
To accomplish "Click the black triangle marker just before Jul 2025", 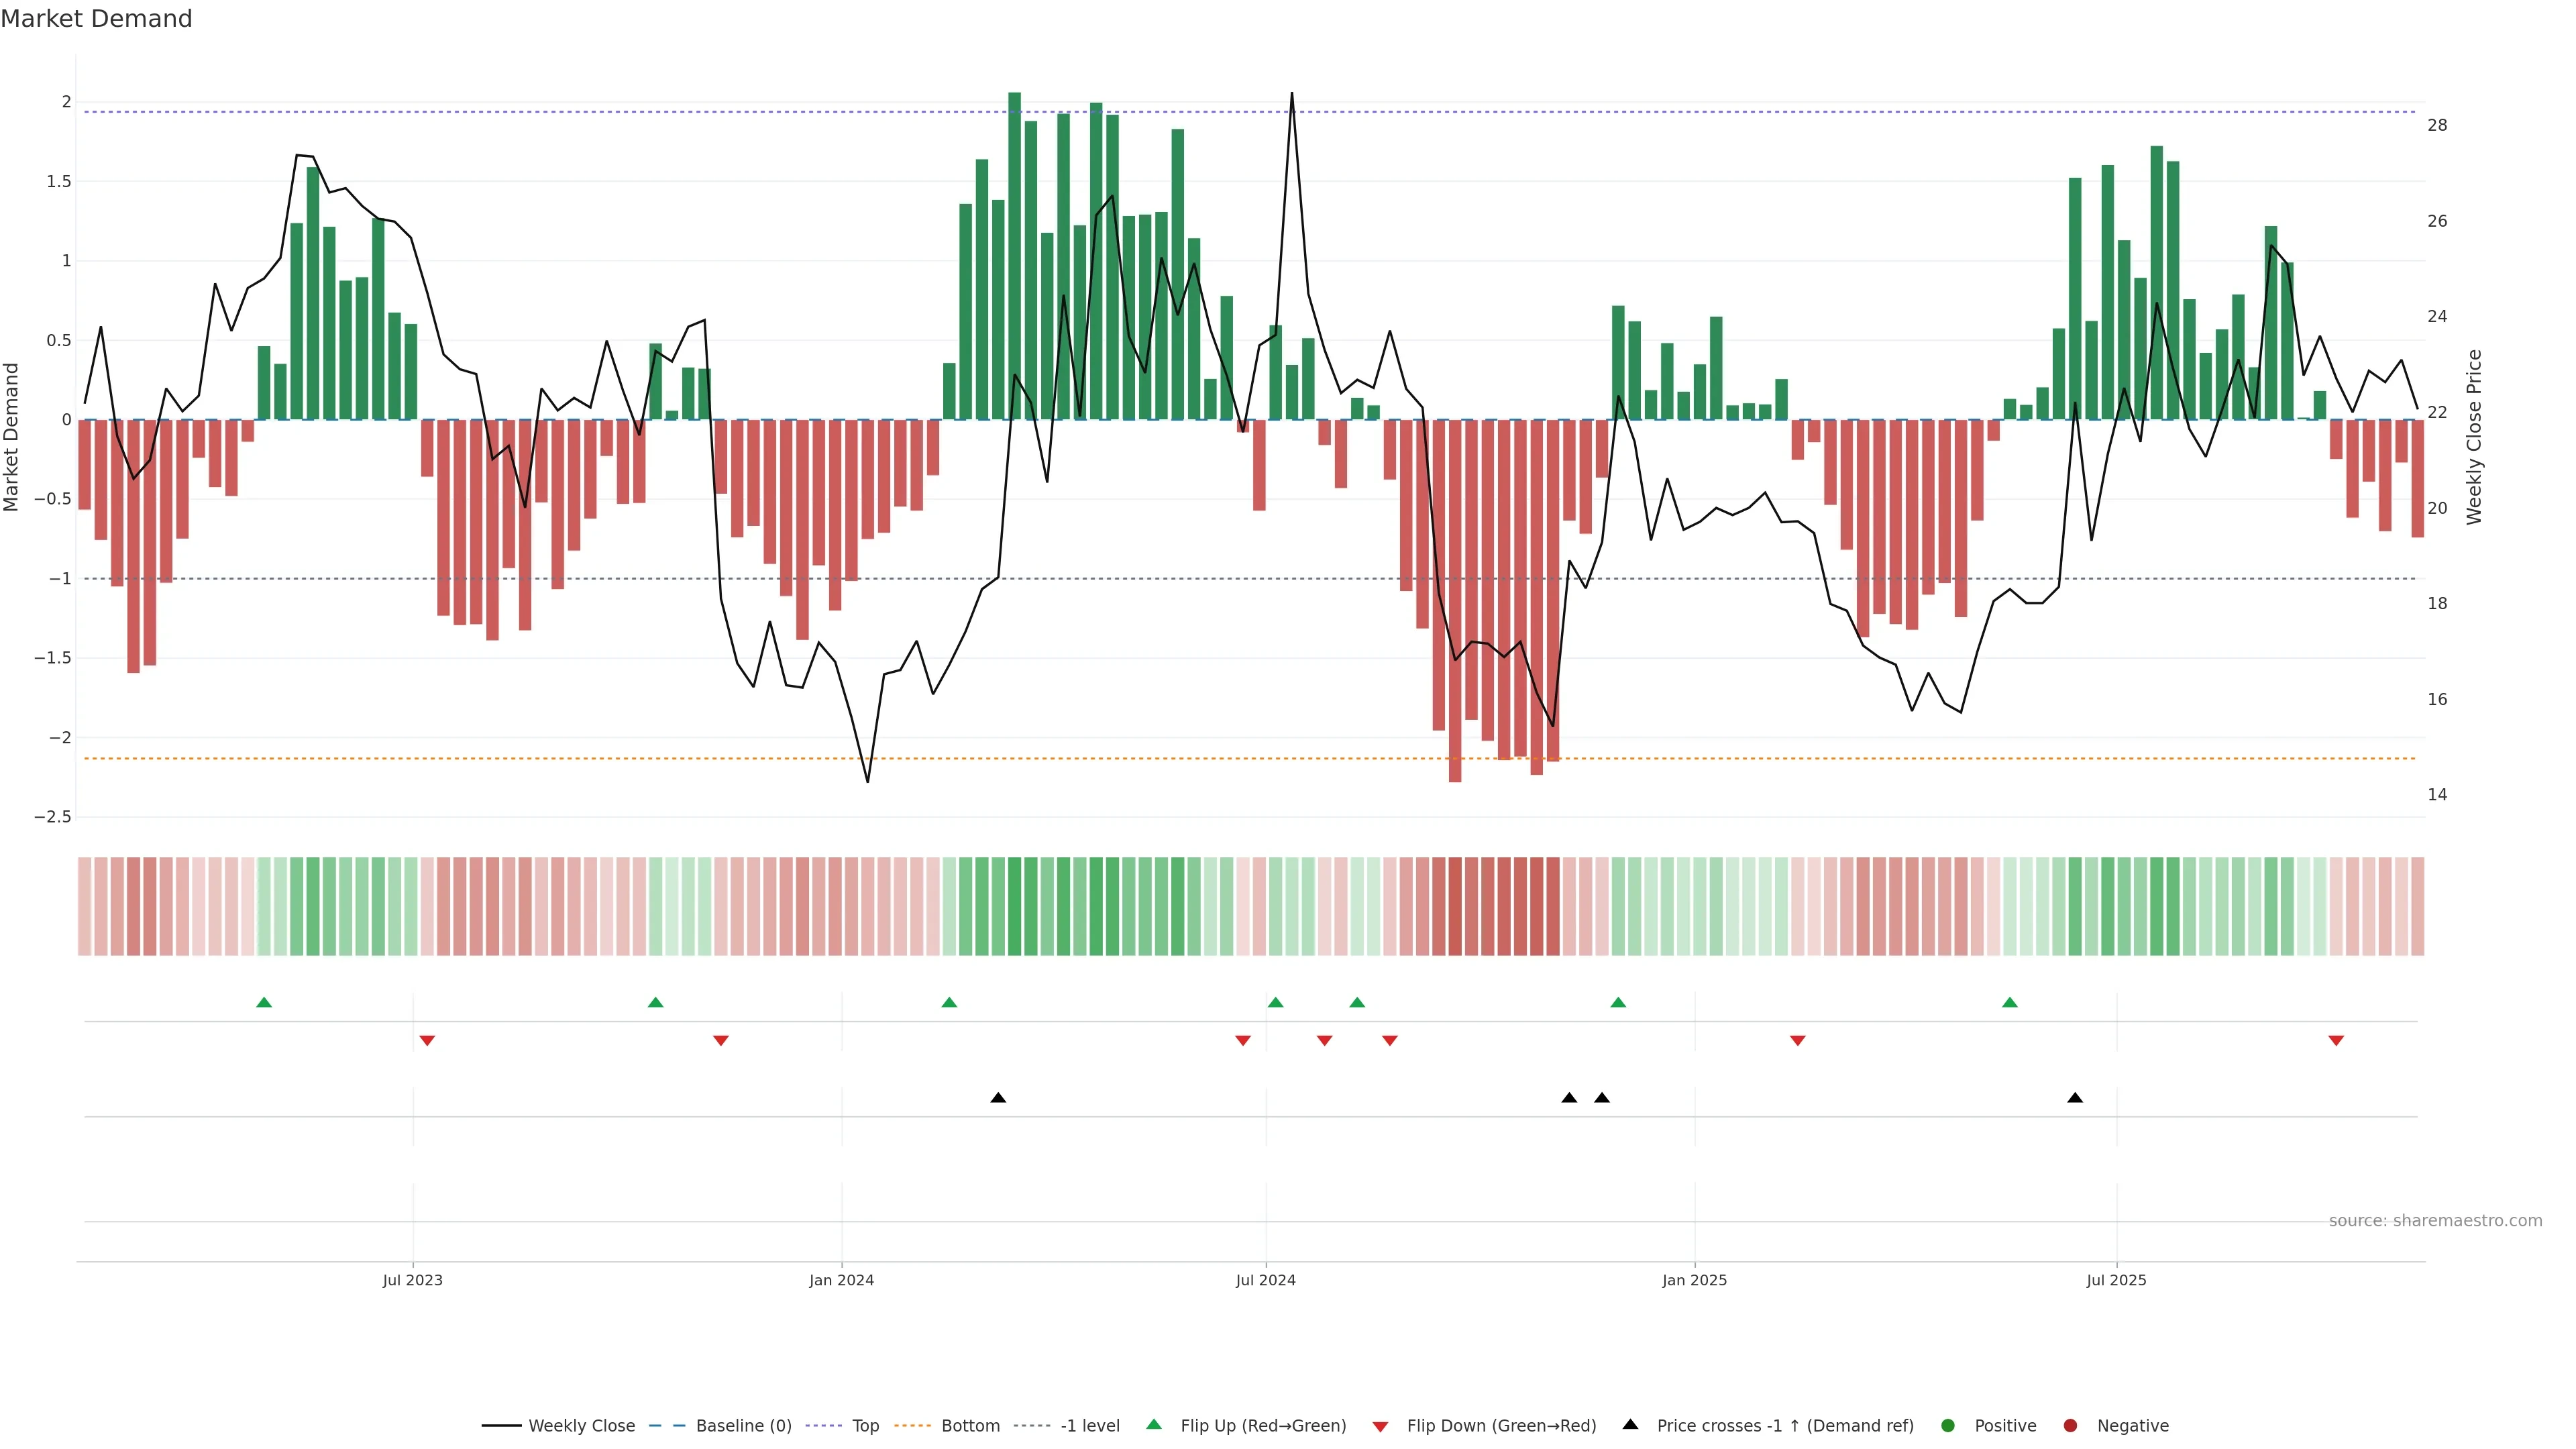I will click(2075, 1098).
